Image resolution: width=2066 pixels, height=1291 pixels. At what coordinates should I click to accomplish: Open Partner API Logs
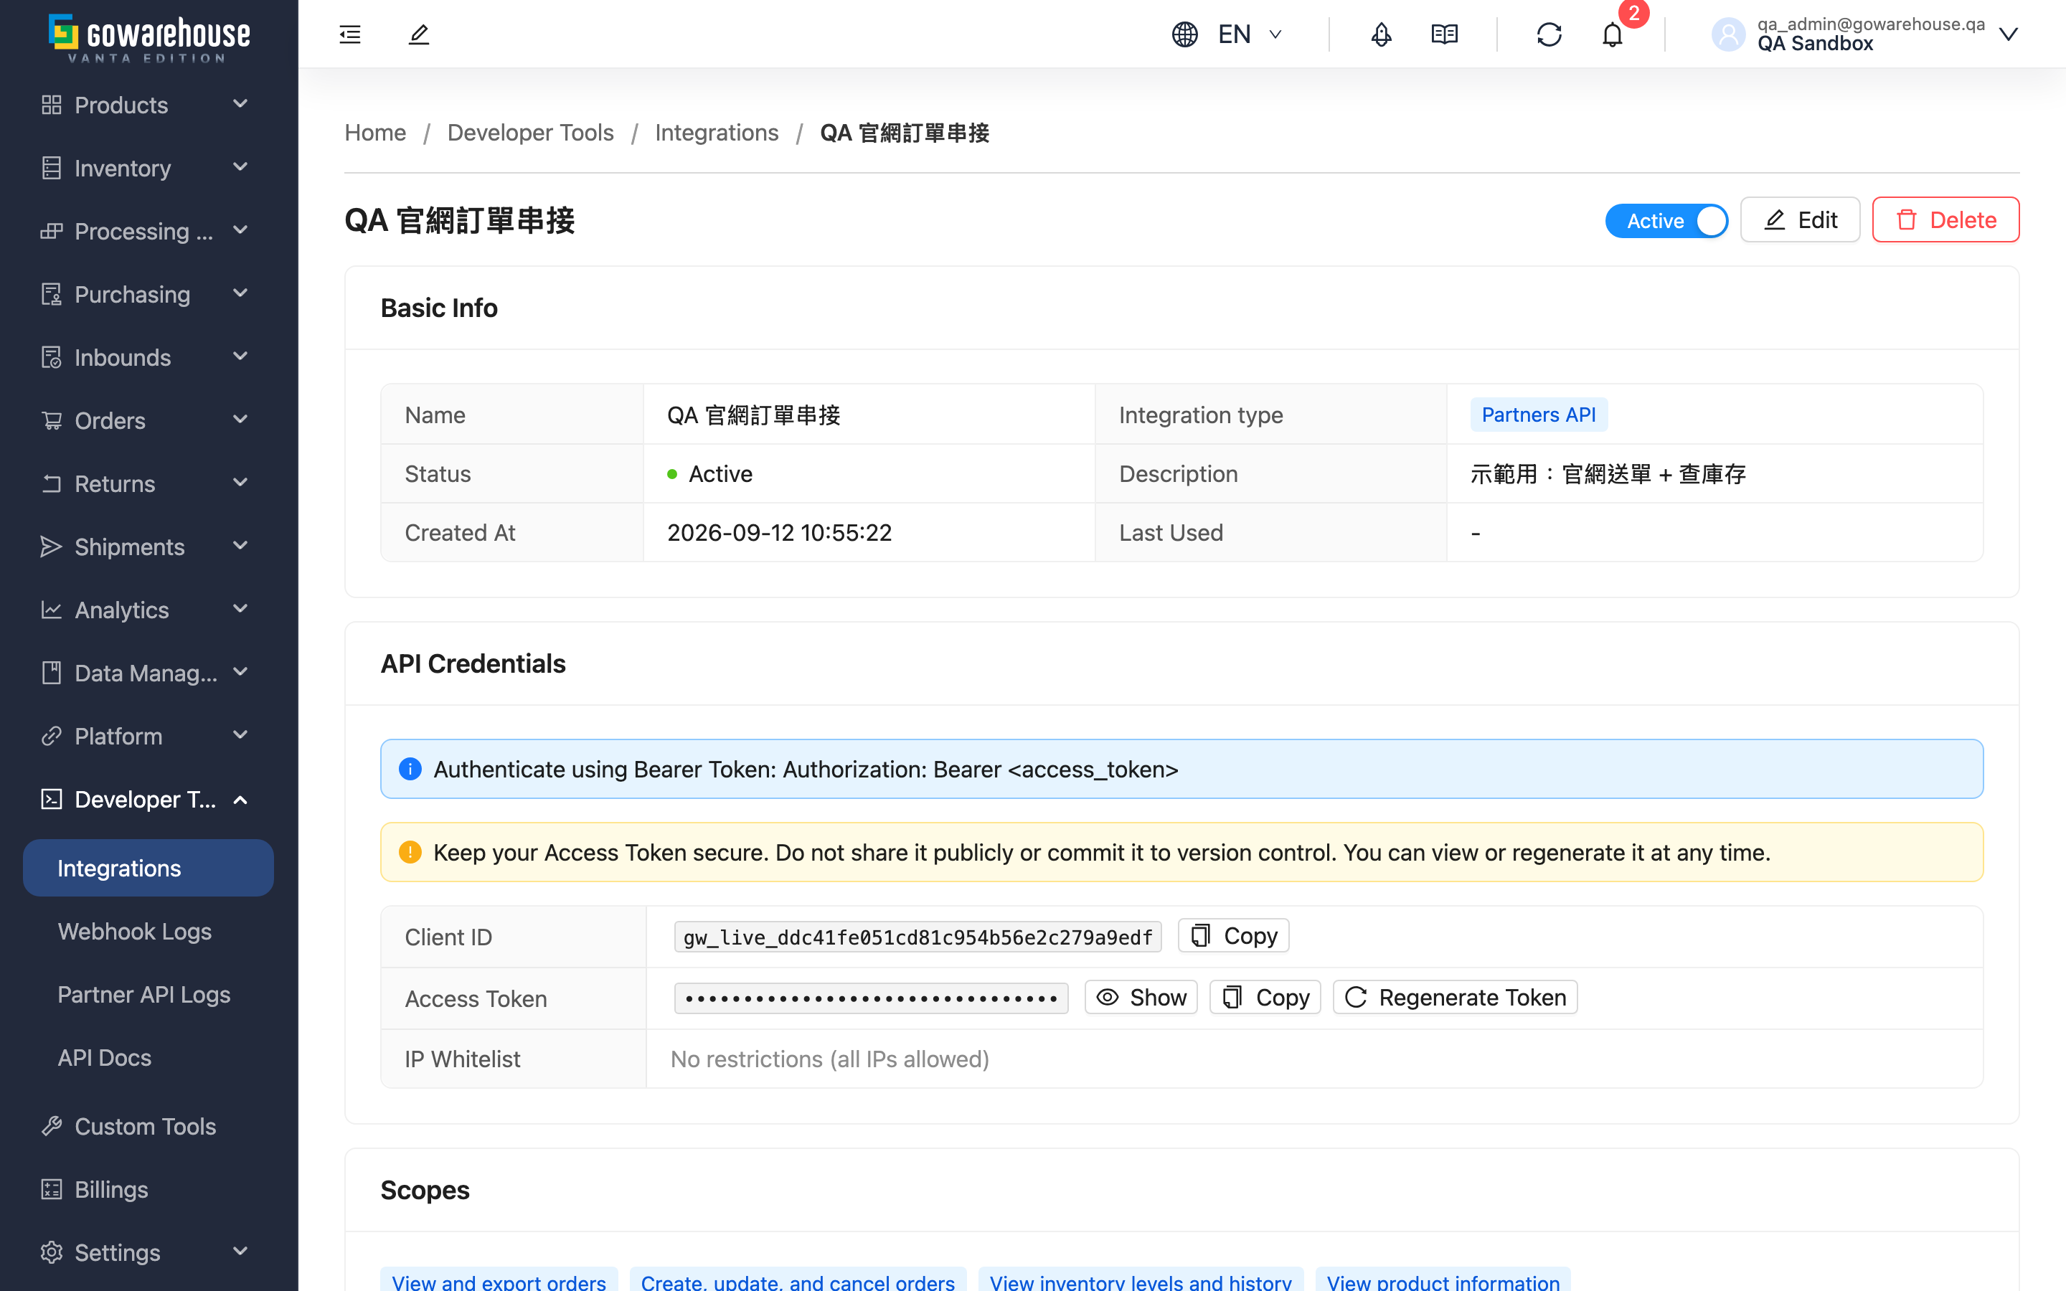tap(144, 995)
